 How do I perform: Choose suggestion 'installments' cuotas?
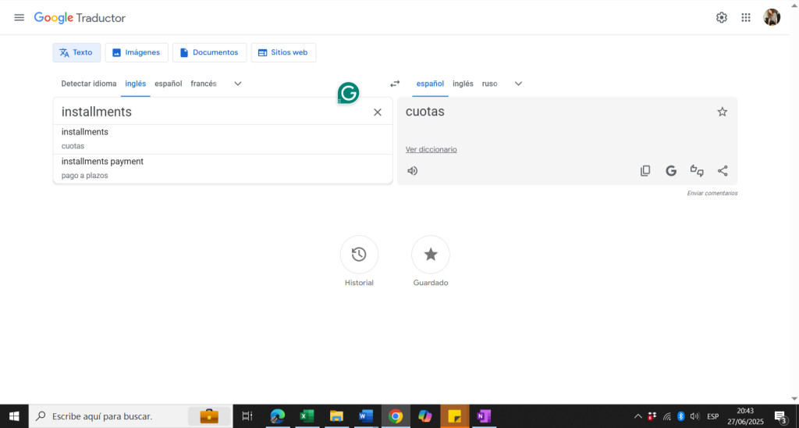[222, 139]
